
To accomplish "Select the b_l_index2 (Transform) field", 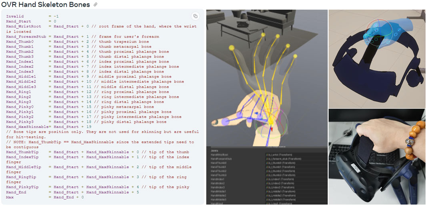I will coord(296,183).
